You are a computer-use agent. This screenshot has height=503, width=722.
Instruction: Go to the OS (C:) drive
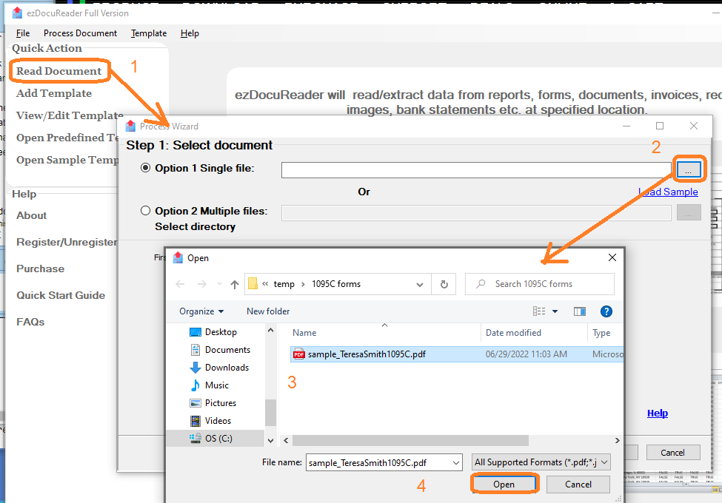click(218, 439)
